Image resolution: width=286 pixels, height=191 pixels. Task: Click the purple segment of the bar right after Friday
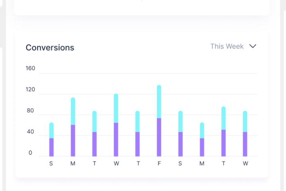coord(180,144)
